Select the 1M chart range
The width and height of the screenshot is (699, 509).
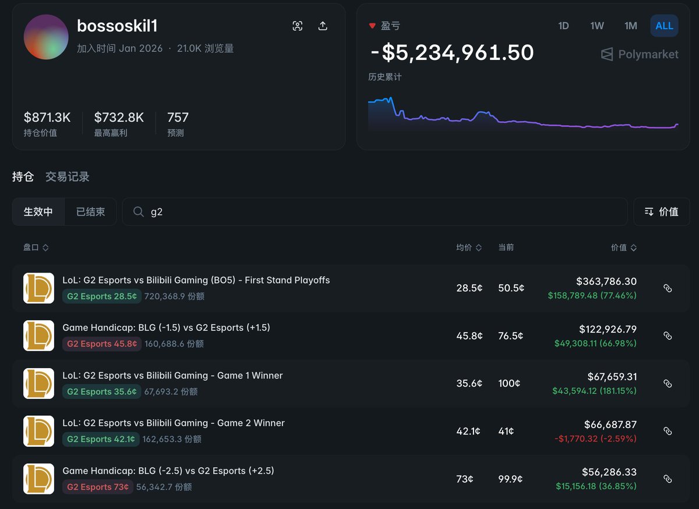click(x=631, y=26)
